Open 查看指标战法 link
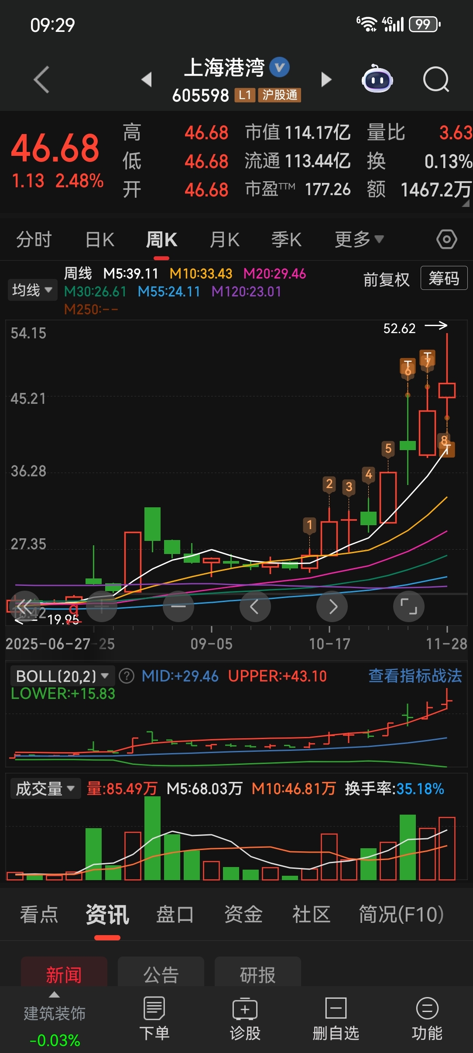The height and width of the screenshot is (1053, 473). pos(415,676)
